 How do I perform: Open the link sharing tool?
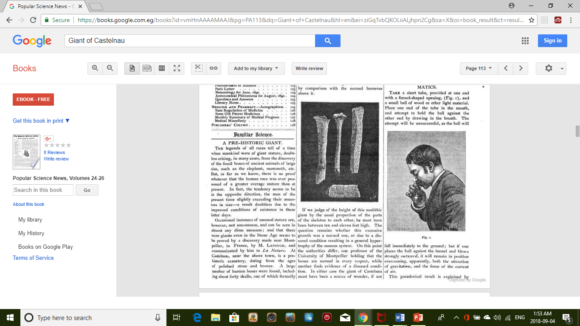point(214,68)
